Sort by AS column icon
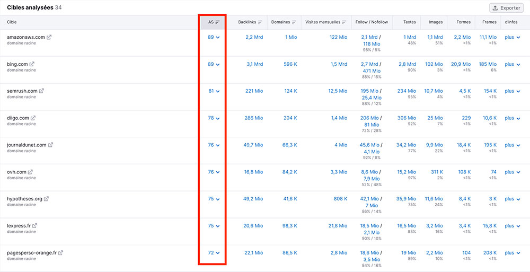The image size is (530, 272). click(218, 22)
